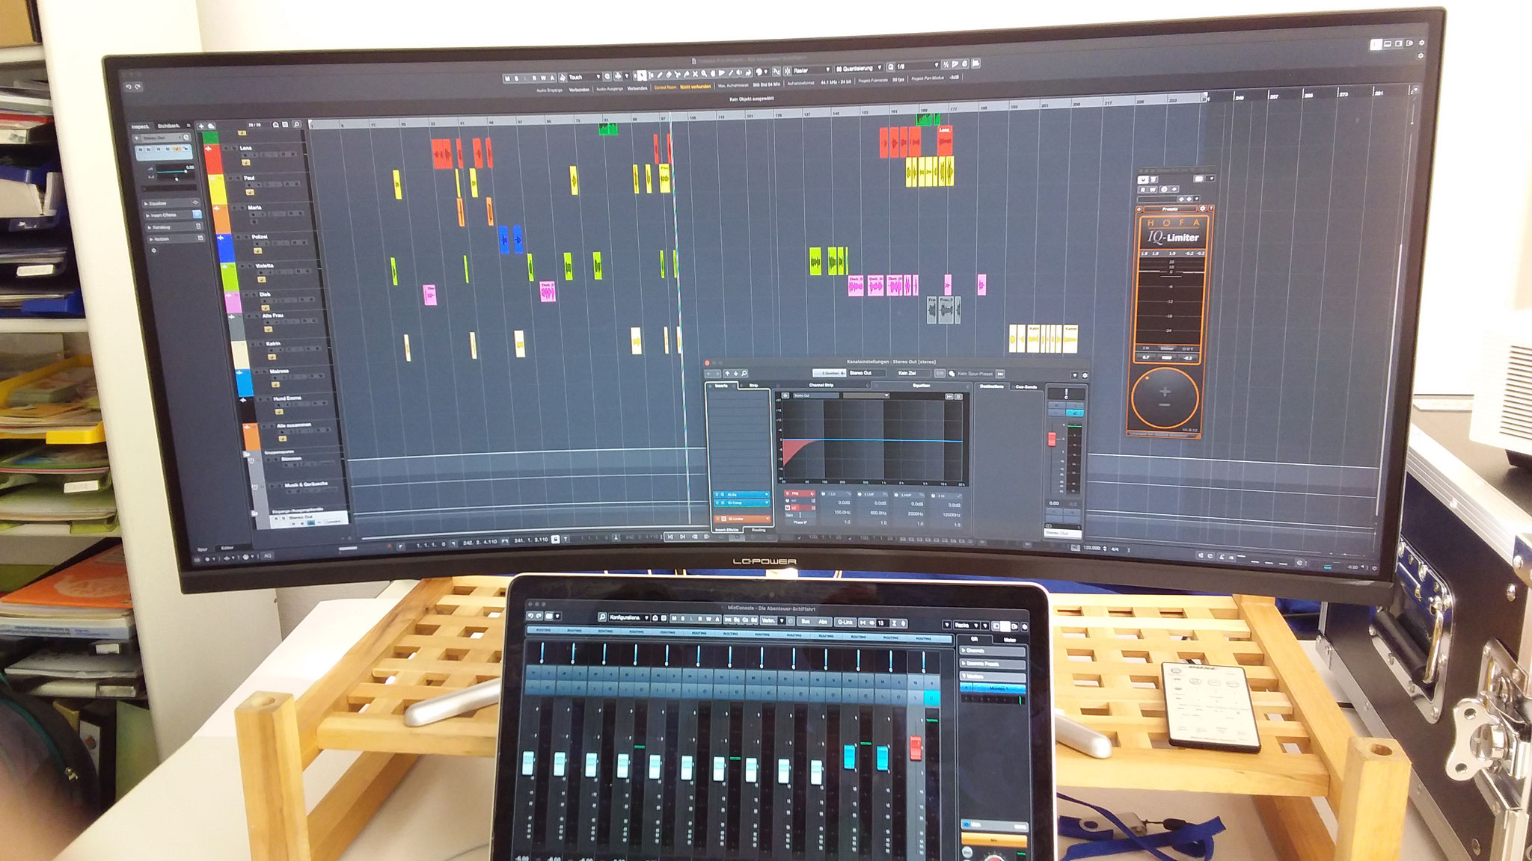Click the HOFA IQ-Limiter help question icon

1210,209
